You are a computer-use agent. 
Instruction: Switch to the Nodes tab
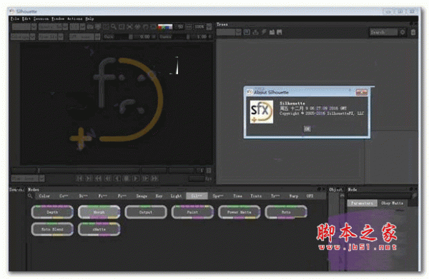click(34, 190)
